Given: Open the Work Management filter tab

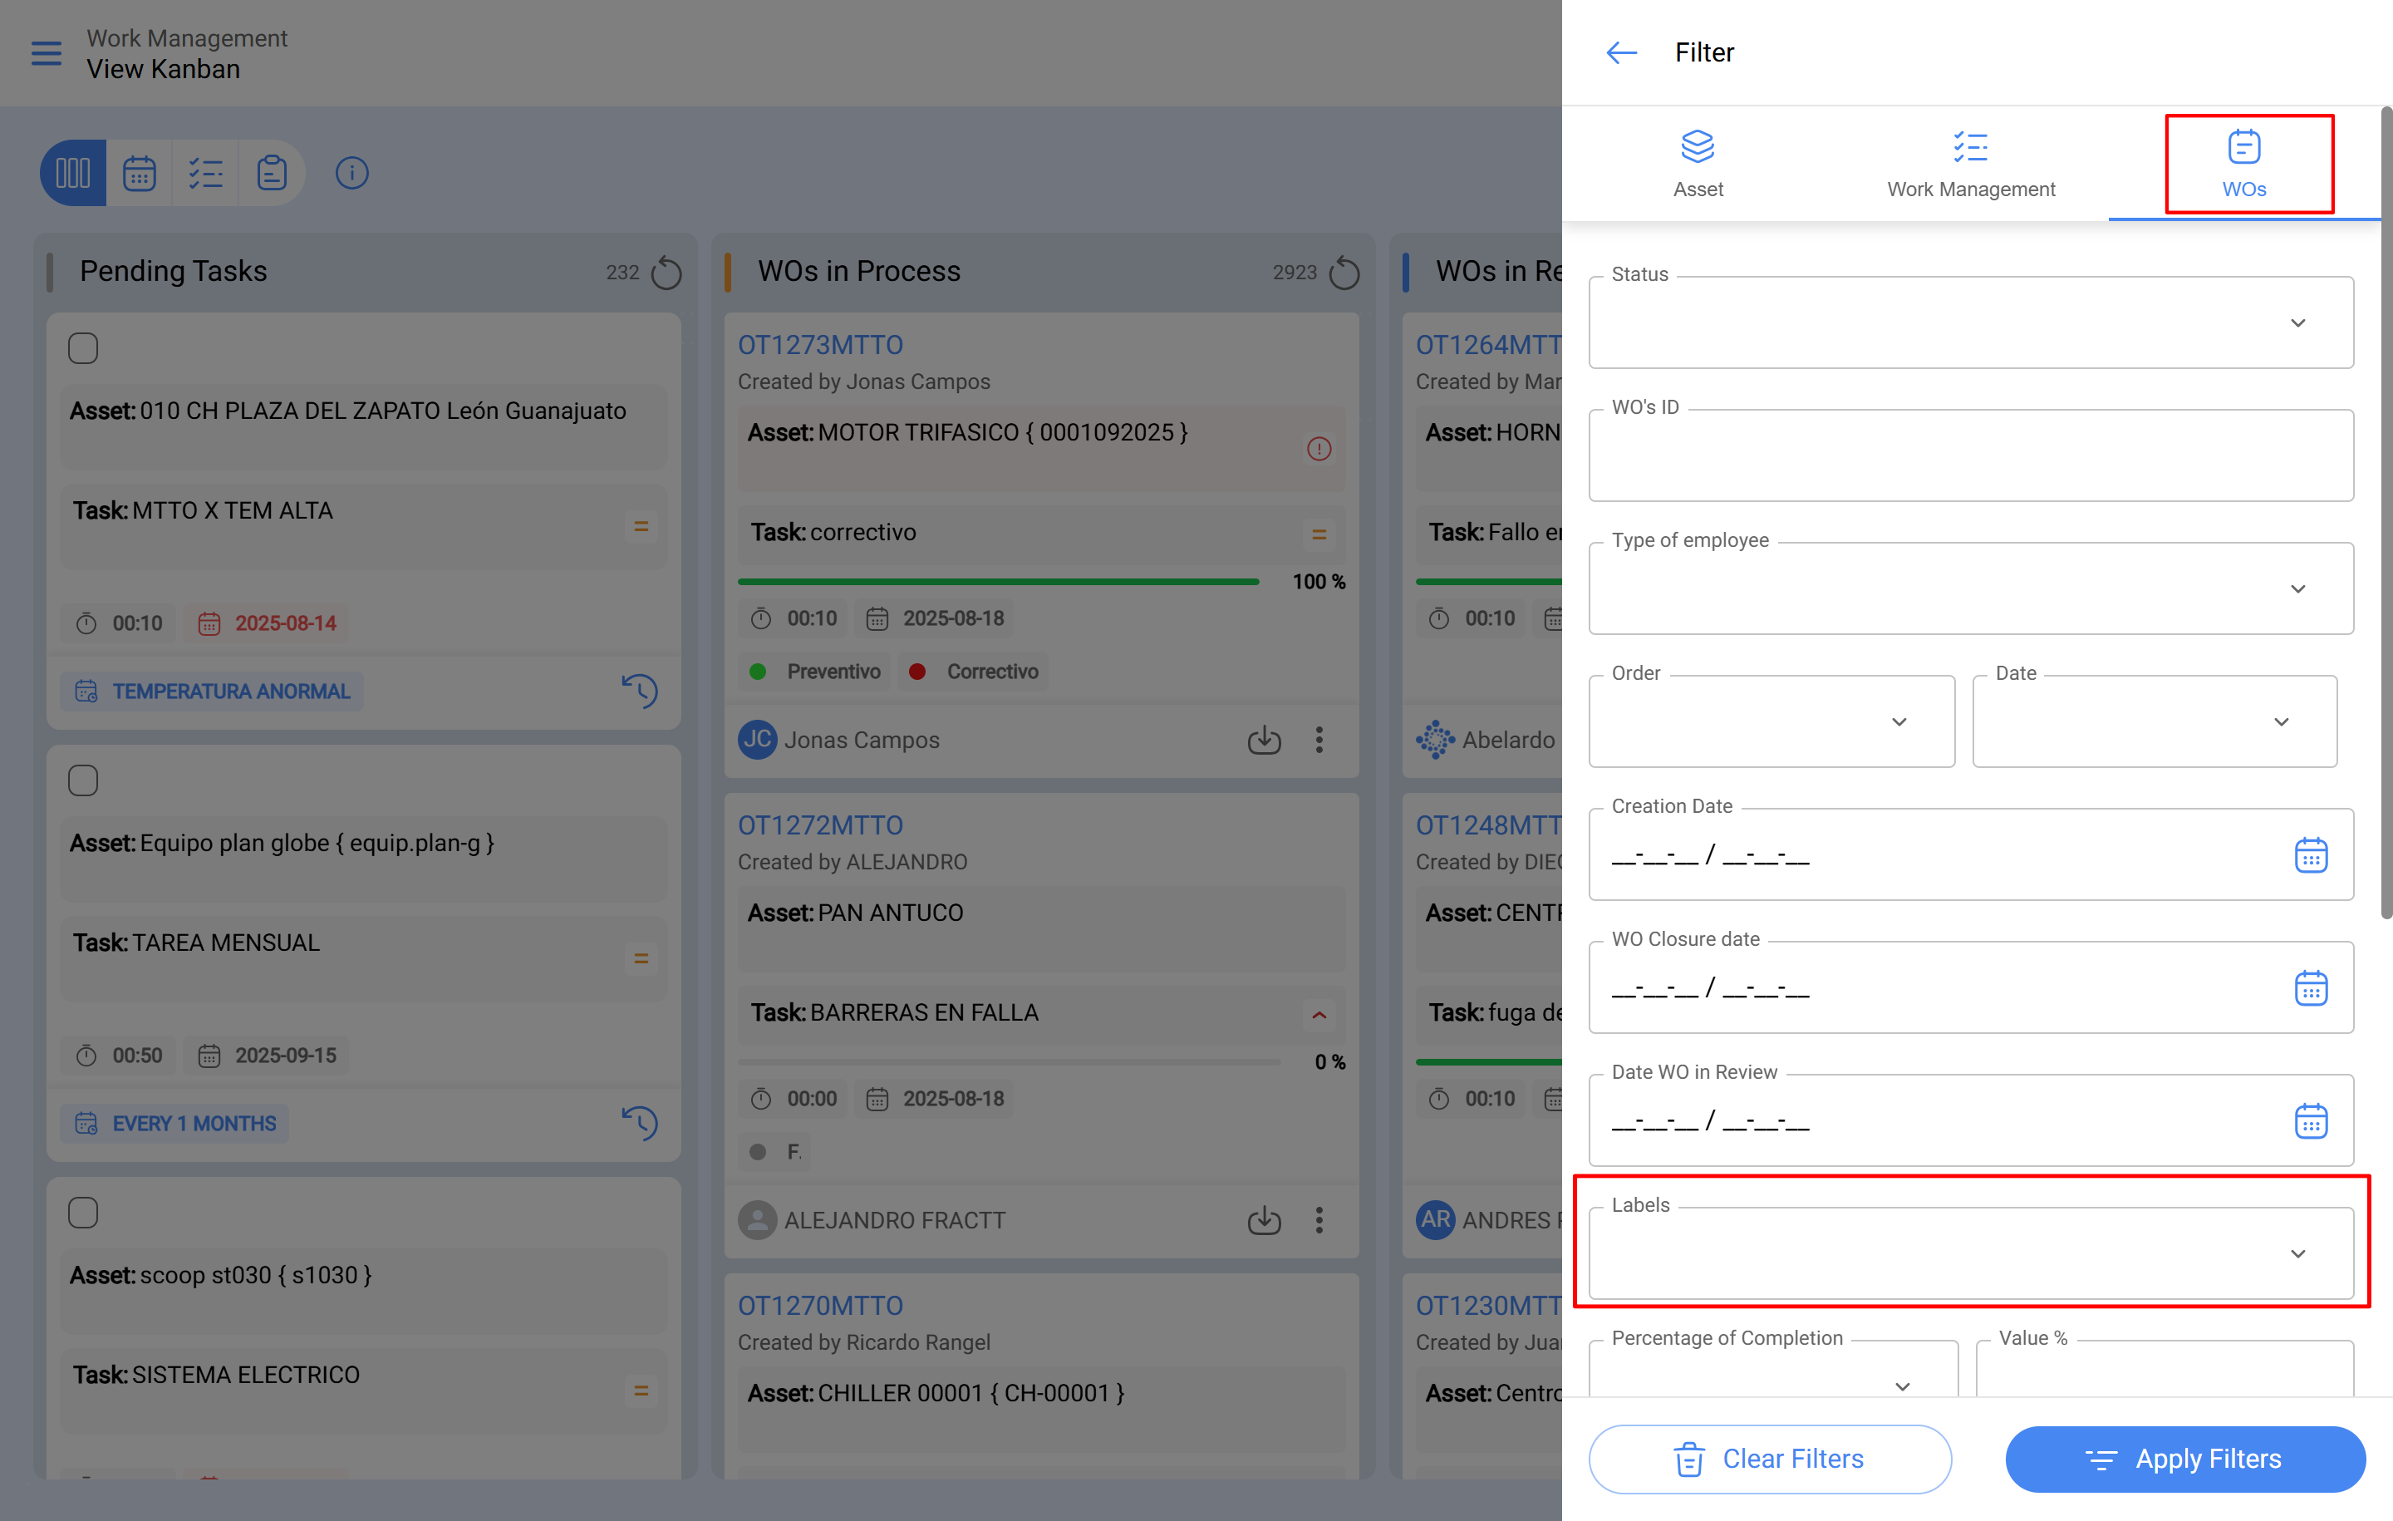Looking at the screenshot, I should pyautogui.click(x=1969, y=164).
